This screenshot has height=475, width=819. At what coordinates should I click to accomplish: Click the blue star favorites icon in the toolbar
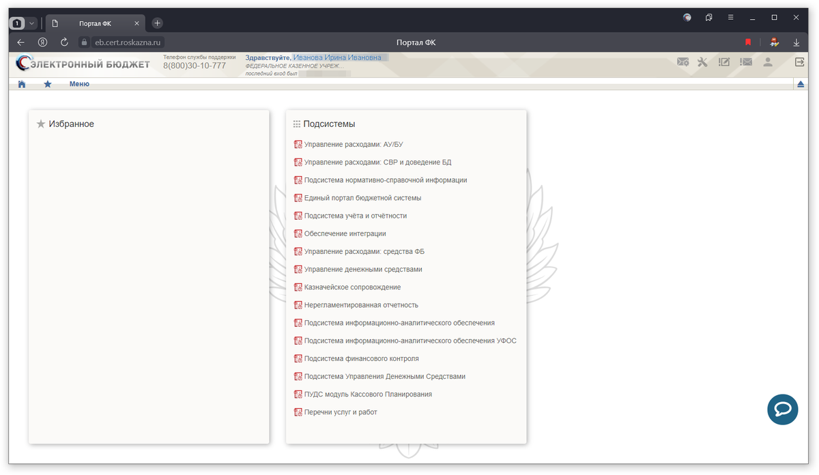48,84
